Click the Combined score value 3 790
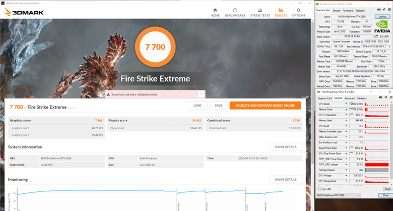 296,120
